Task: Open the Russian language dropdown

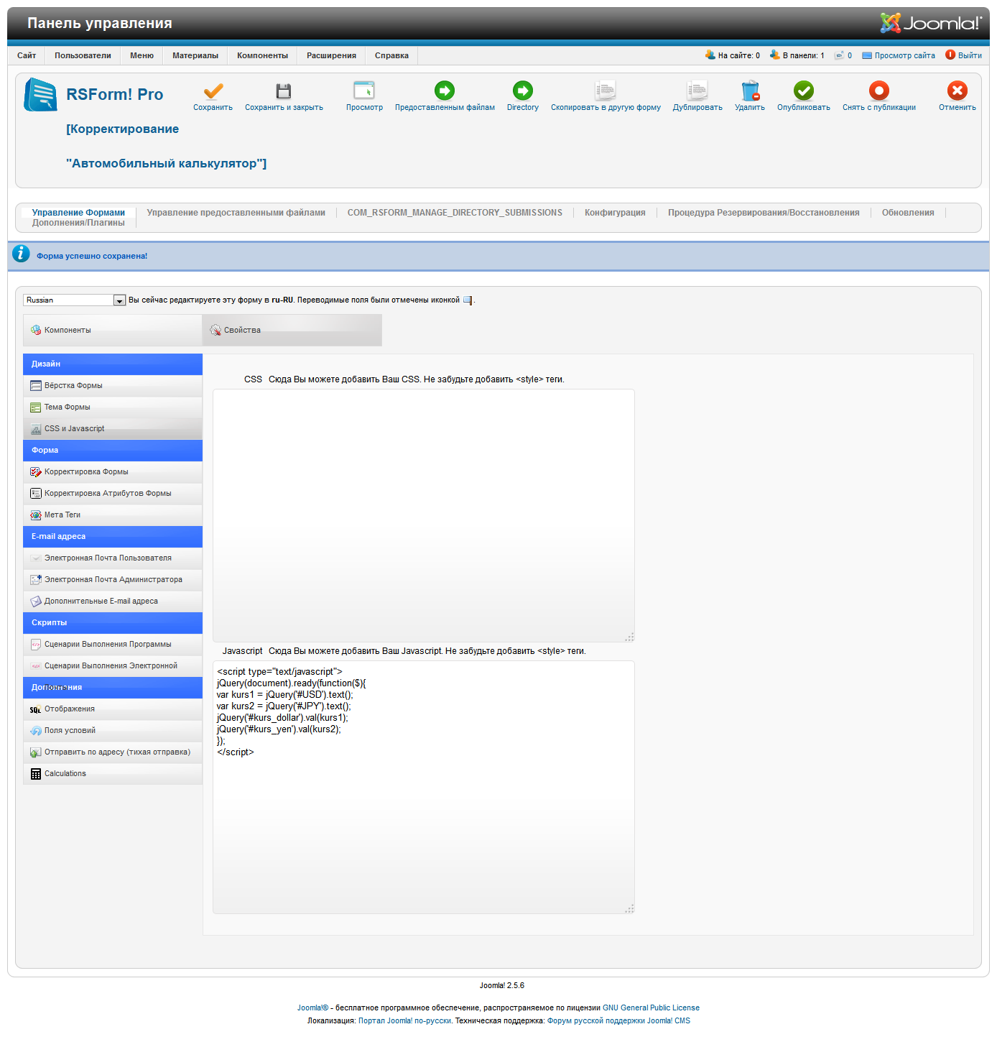Action: pos(75,300)
